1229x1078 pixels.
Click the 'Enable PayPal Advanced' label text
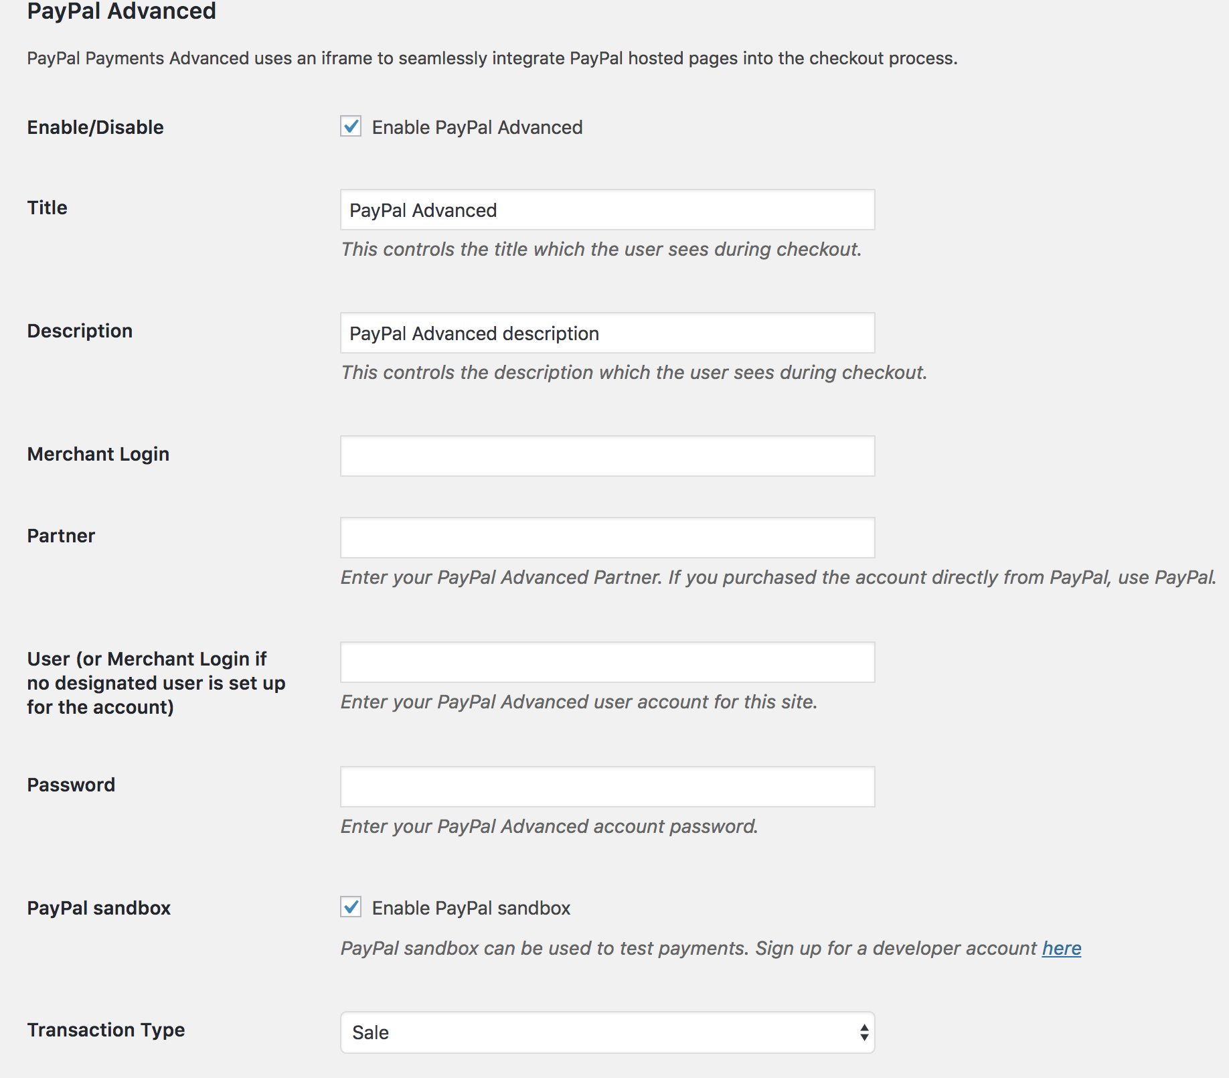click(477, 127)
